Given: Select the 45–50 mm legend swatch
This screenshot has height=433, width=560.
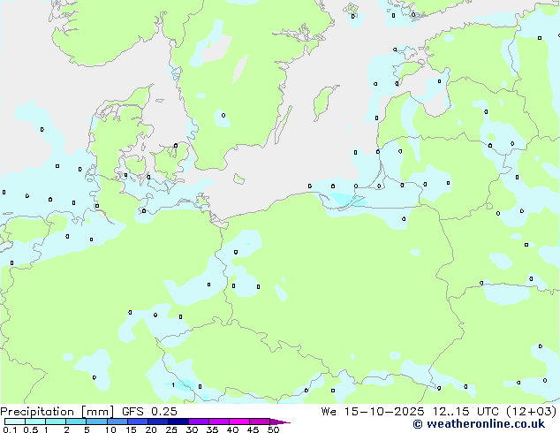Looking at the screenshot, I should tap(260, 422).
